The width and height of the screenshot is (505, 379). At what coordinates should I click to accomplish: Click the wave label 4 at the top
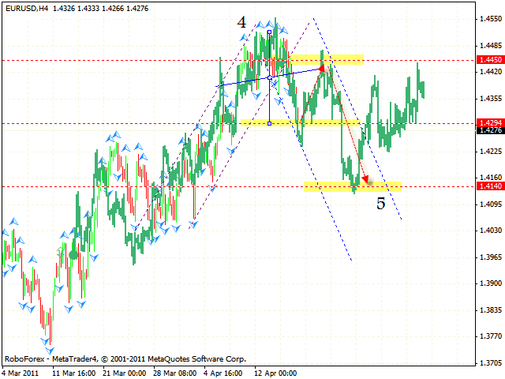[x=241, y=23]
